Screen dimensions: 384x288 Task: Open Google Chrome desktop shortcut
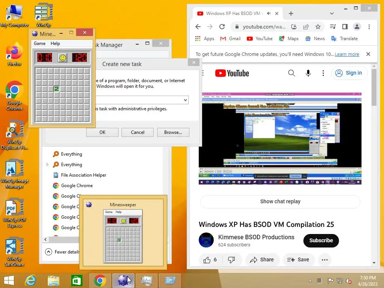tap(14, 96)
